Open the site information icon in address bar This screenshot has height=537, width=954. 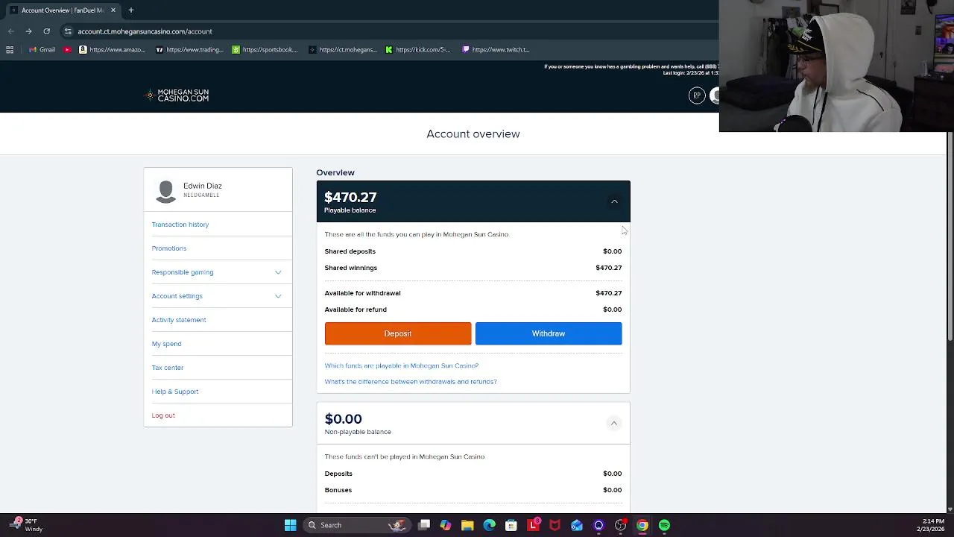(68, 31)
